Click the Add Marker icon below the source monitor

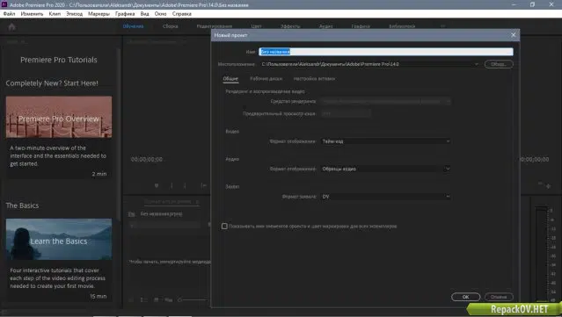point(157,185)
